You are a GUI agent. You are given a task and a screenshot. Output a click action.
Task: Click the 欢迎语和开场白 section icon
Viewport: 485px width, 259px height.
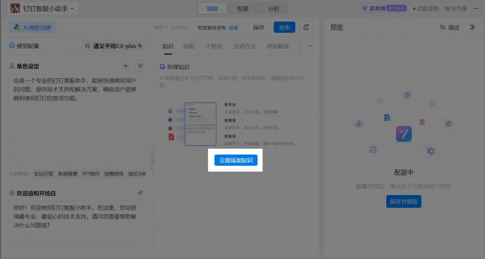[12, 193]
